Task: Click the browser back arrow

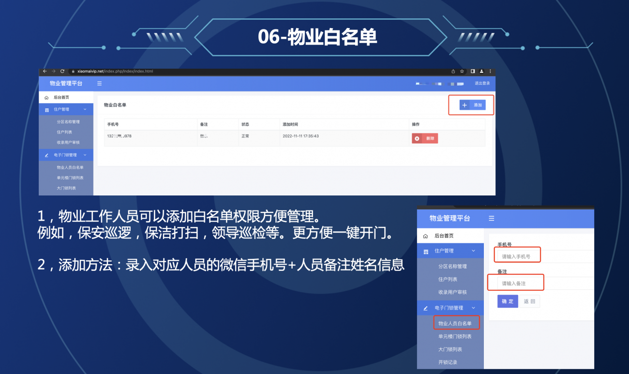Action: tap(45, 71)
